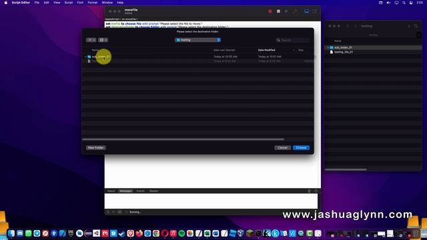Select sub_folder_01 in the folder dialog

click(101, 57)
